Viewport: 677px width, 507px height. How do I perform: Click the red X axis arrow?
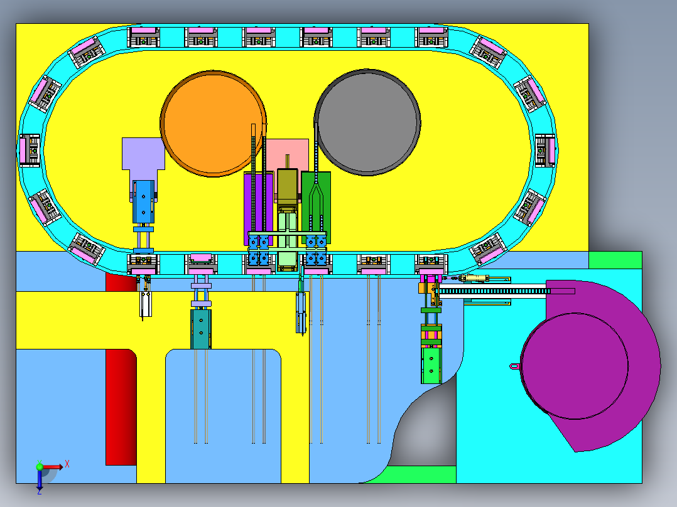coord(53,467)
